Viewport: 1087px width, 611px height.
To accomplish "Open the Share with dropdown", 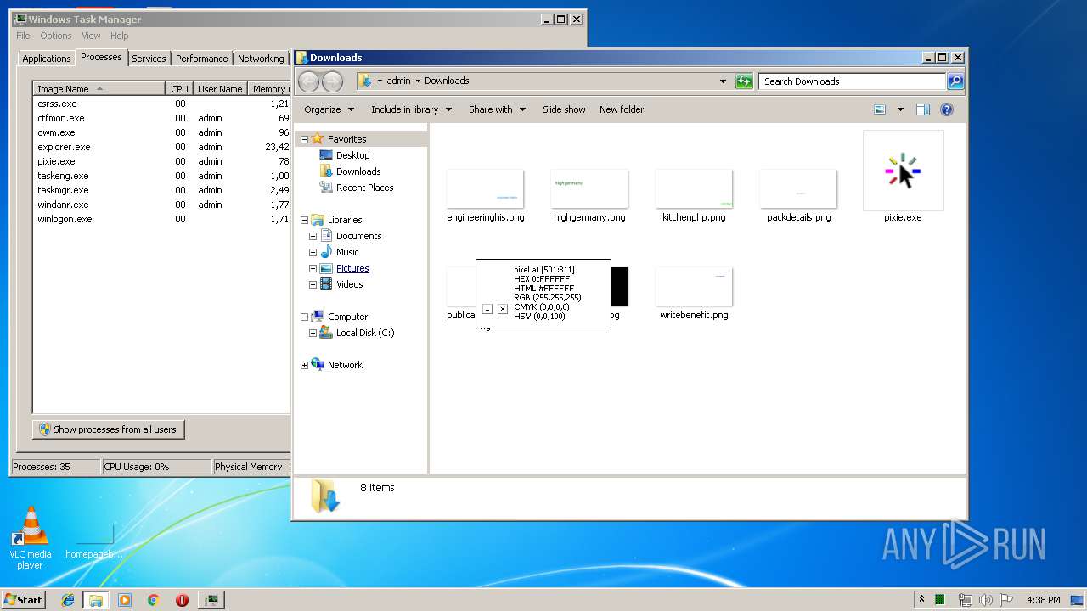I will click(498, 109).
